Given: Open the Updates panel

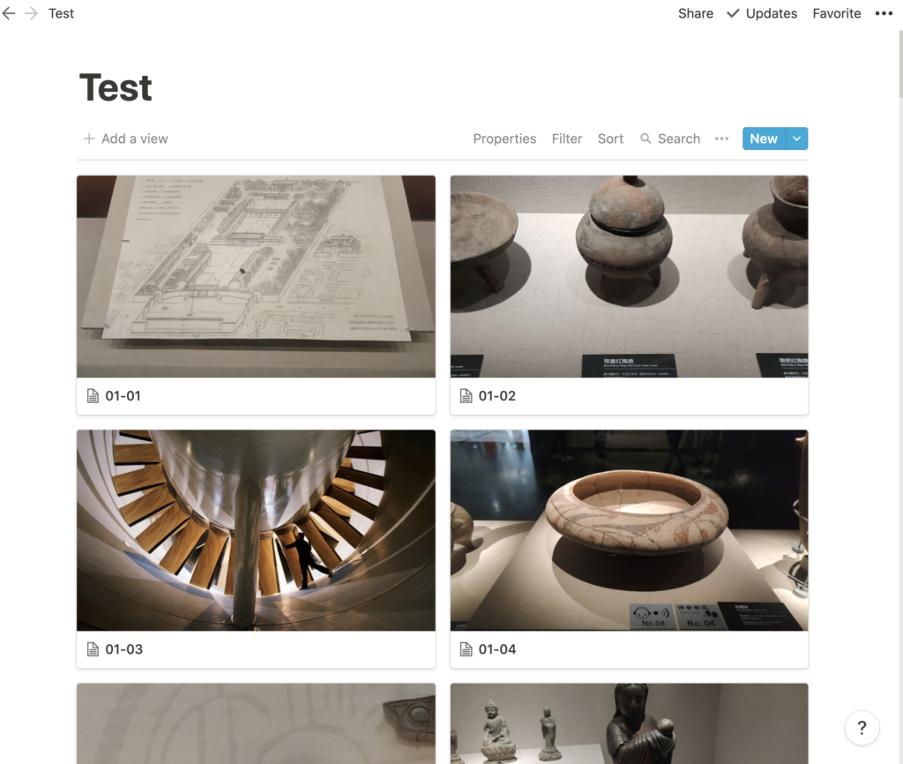Looking at the screenshot, I should pyautogui.click(x=762, y=13).
